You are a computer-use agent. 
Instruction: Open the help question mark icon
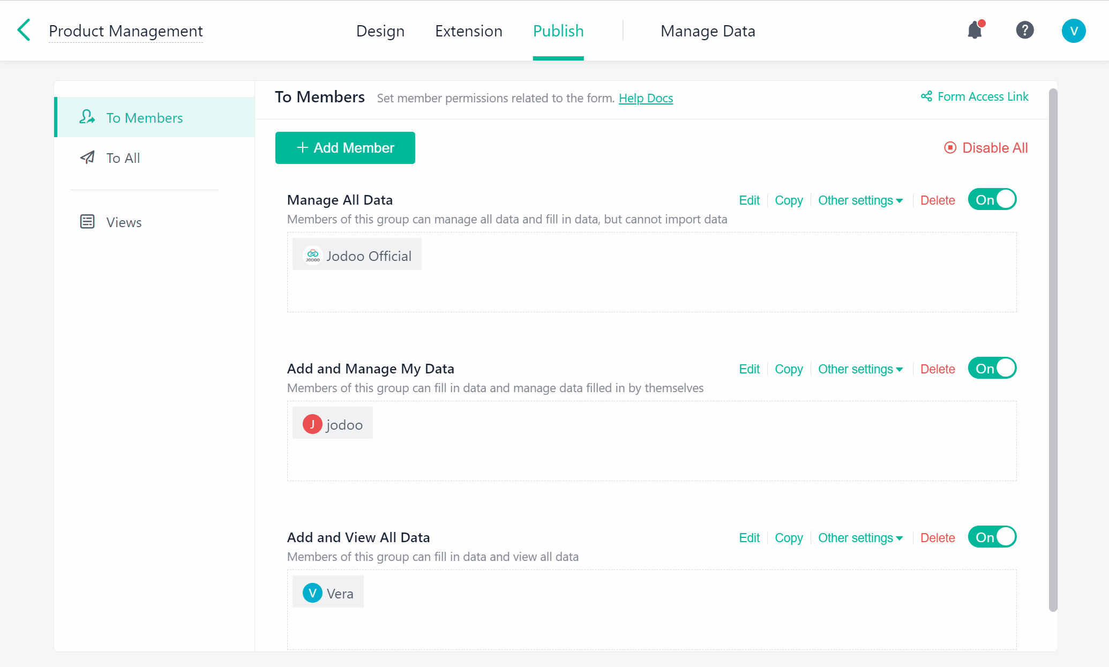tap(1024, 30)
